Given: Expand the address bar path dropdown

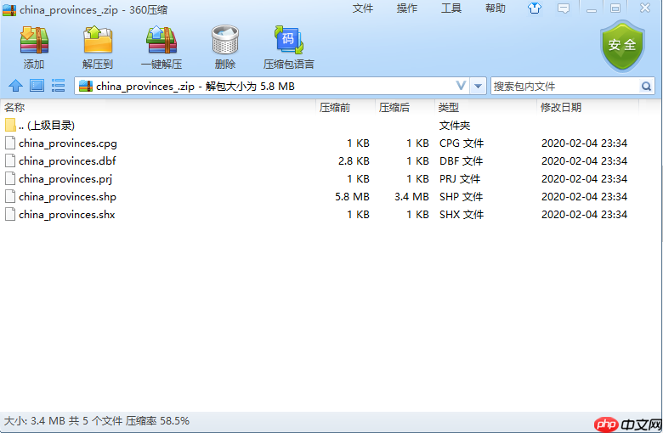Looking at the screenshot, I should pos(478,87).
